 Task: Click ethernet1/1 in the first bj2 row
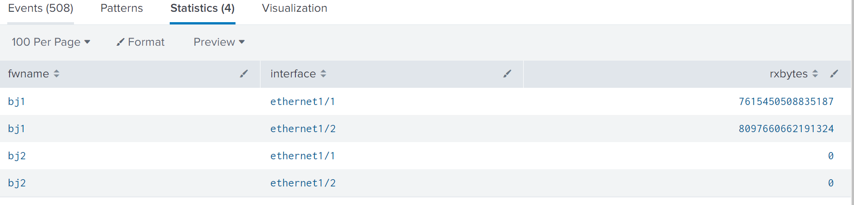click(x=302, y=156)
